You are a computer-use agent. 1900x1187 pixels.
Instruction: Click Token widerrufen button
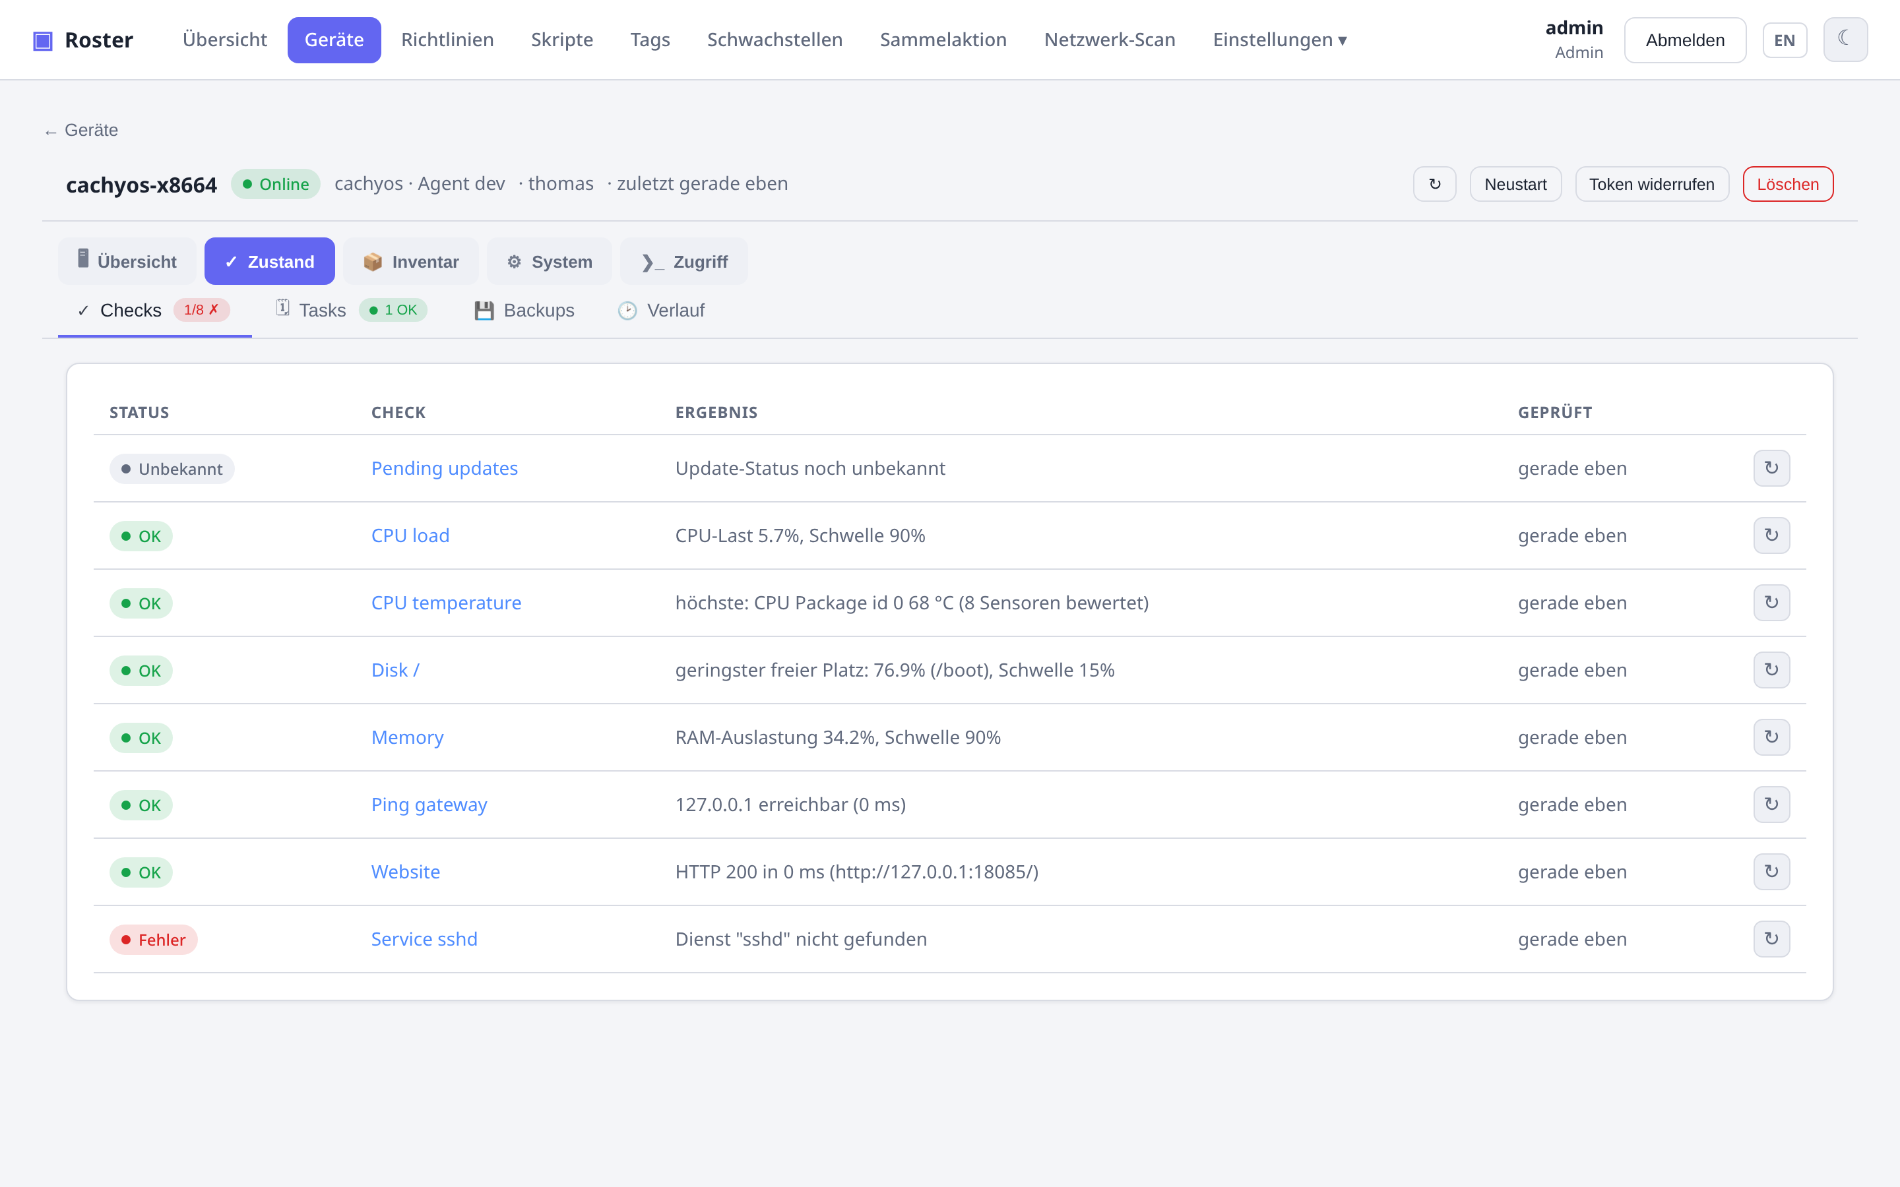1652,184
